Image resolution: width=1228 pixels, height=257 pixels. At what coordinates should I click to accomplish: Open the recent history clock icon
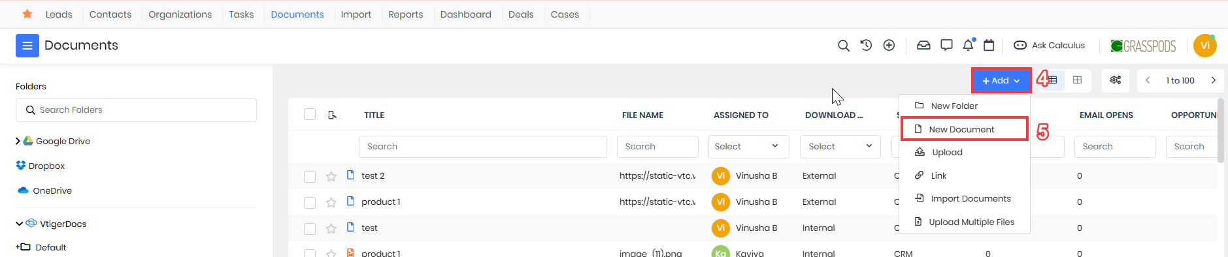click(866, 45)
